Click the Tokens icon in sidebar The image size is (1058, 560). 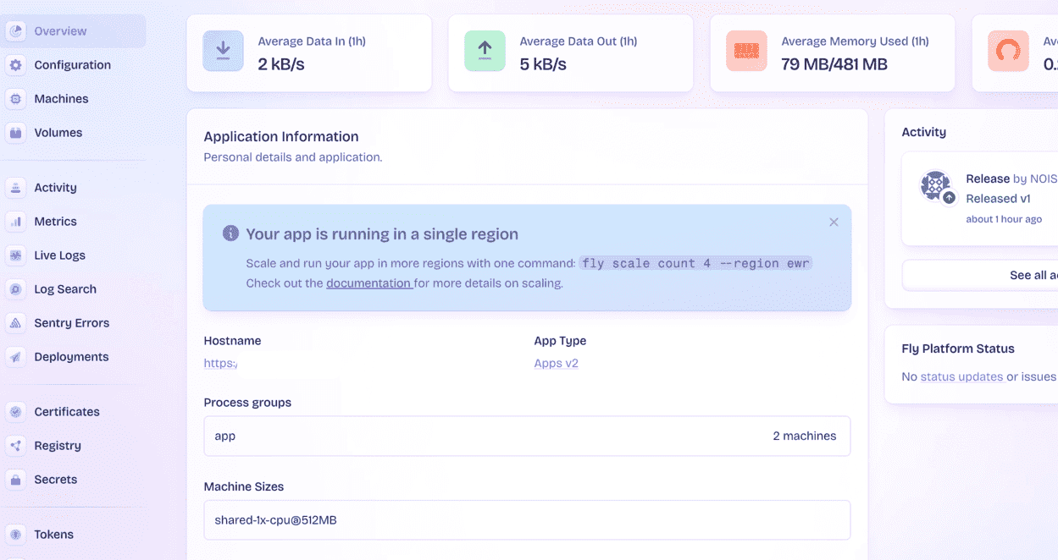click(x=15, y=535)
